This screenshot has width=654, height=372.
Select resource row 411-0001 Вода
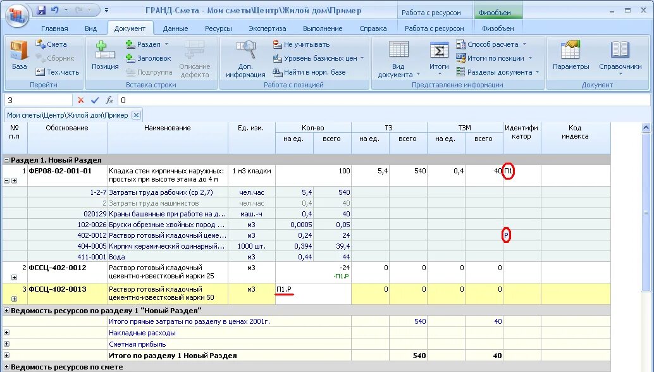(307, 257)
